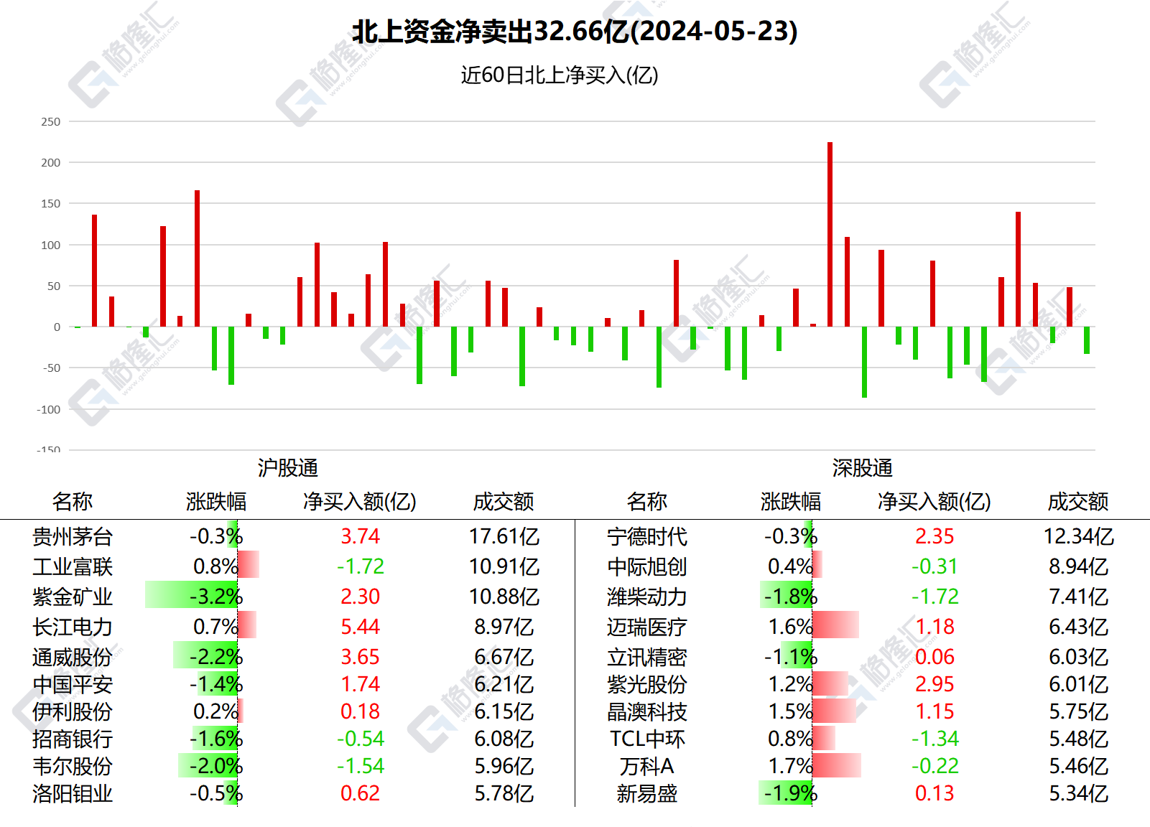Select the 工业富联 stock name
This screenshot has height=827, width=1150.
tap(73, 566)
